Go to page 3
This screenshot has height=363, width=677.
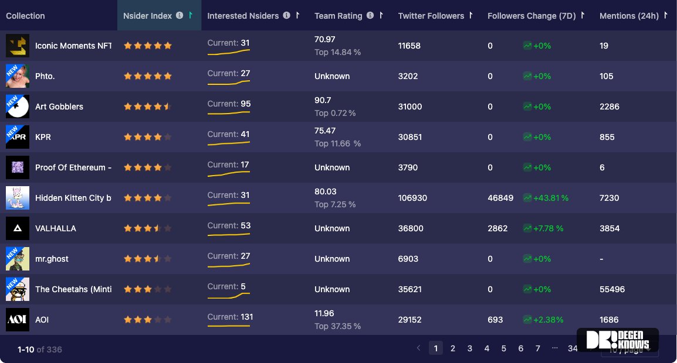470,348
